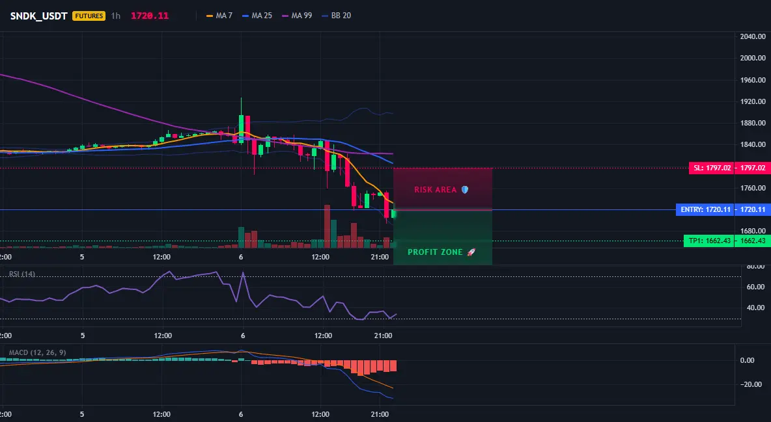Click the 5 date label on main chart time axis
Viewport: 771px width, 422px height.
[81, 257]
